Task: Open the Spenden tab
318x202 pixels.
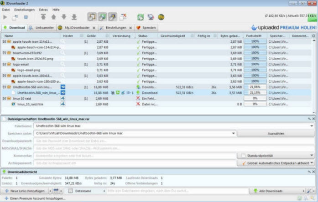Action: point(146,28)
